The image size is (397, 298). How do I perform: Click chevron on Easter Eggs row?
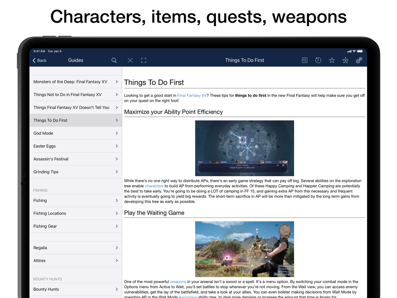(x=117, y=146)
